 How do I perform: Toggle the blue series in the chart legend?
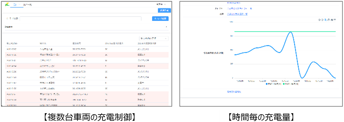(274, 84)
